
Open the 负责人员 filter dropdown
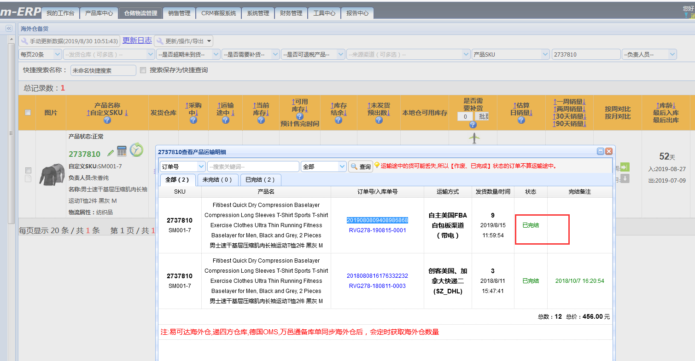point(649,54)
